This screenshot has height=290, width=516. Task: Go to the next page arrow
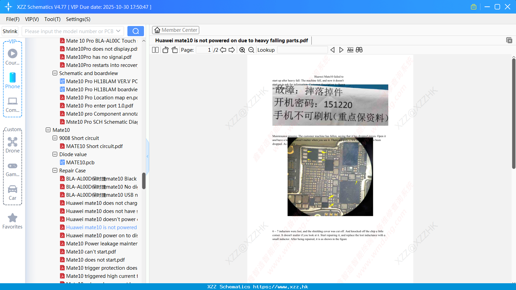click(232, 50)
